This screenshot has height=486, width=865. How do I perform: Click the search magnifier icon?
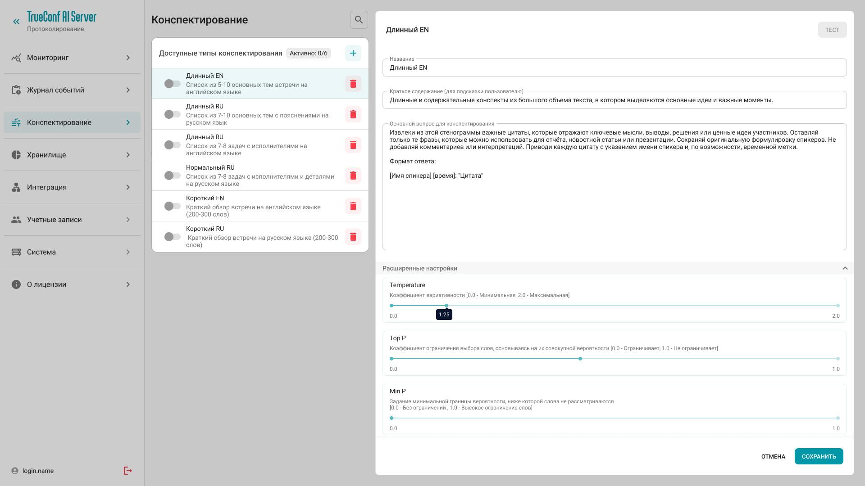pos(359,20)
